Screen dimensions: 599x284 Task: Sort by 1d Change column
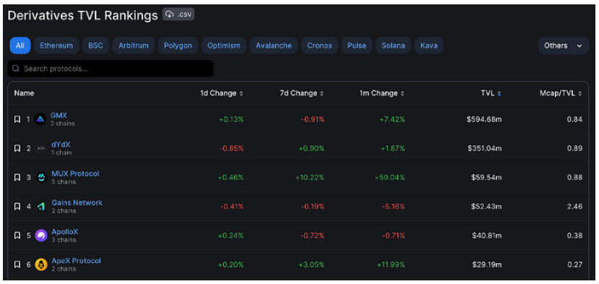221,93
